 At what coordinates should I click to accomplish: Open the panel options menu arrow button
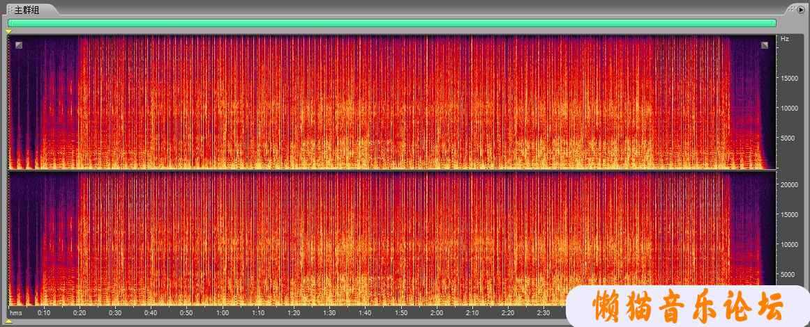(x=801, y=10)
